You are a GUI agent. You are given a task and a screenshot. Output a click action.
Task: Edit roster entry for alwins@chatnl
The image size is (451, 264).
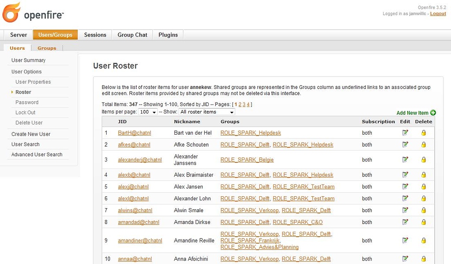pyautogui.click(x=405, y=210)
